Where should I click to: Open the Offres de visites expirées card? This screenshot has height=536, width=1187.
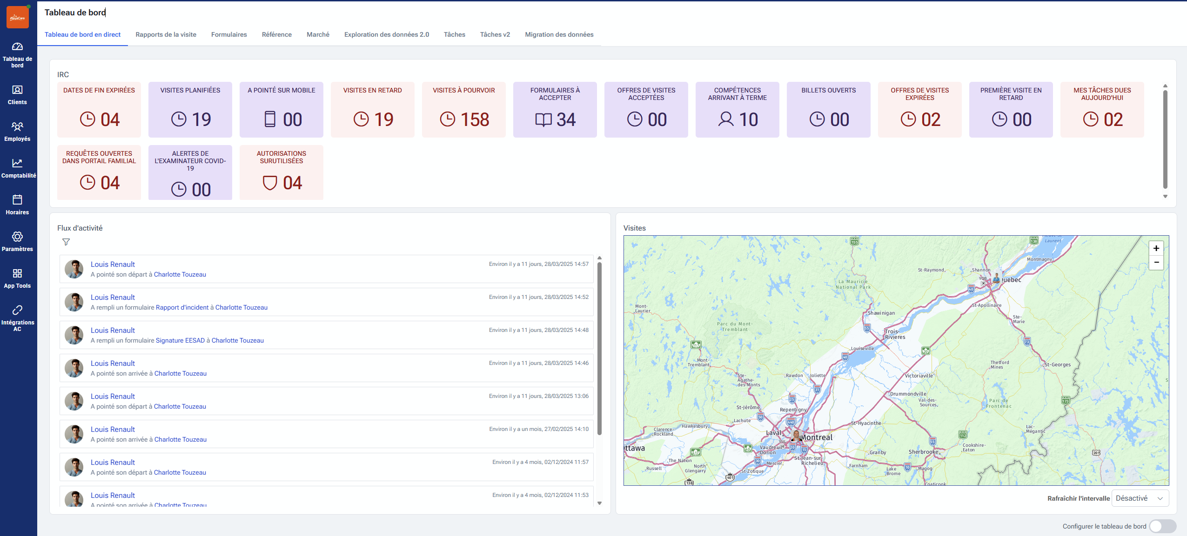[920, 110]
